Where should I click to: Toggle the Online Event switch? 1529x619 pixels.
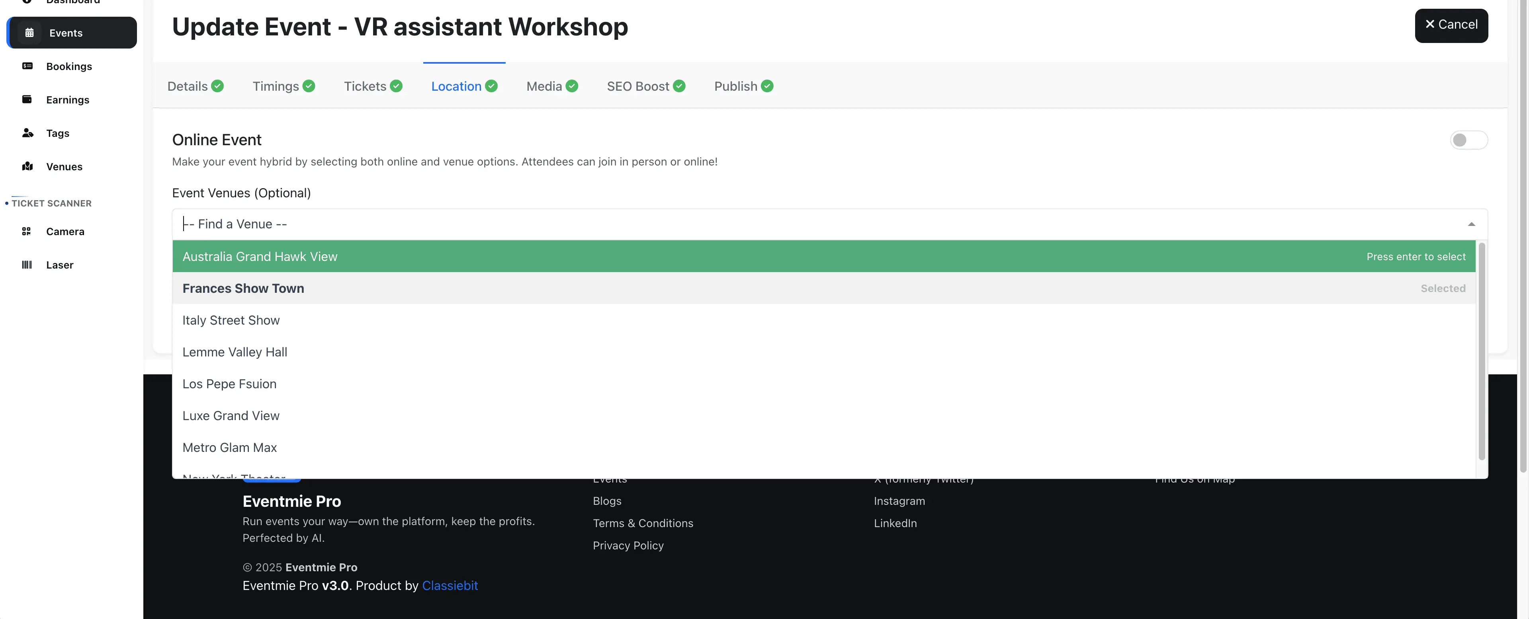click(x=1468, y=140)
